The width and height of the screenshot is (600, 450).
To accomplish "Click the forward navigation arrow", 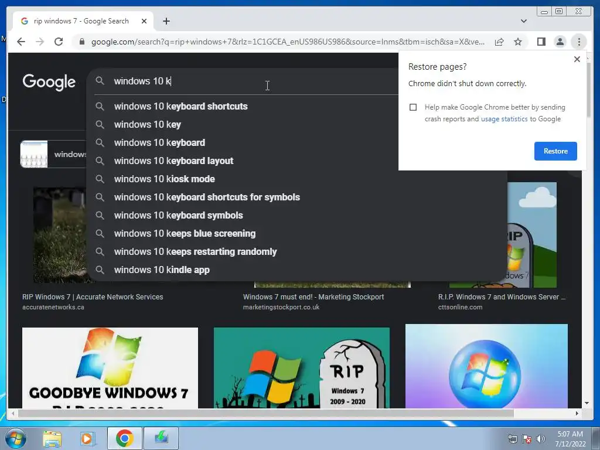I will pyautogui.click(x=40, y=42).
